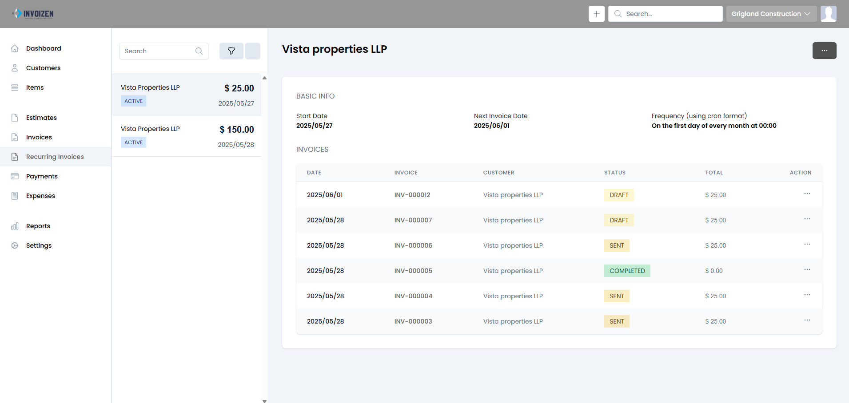Image resolution: width=849 pixels, height=403 pixels.
Task: Open the actions menu on INV-000012 row
Action: (807, 194)
